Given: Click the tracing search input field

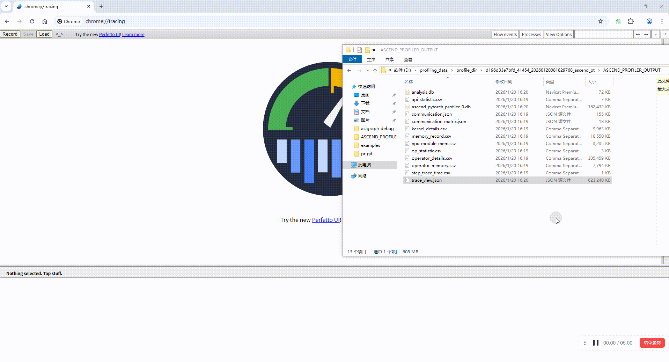Looking at the screenshot, I should pyautogui.click(x=604, y=34).
